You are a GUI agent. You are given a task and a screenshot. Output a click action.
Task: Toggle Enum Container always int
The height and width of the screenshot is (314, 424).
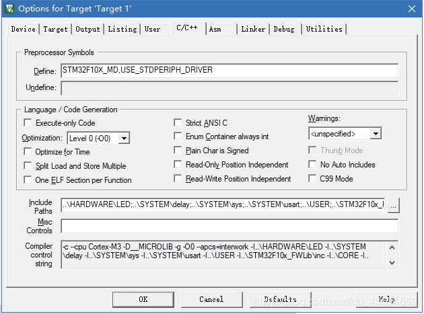click(x=178, y=136)
